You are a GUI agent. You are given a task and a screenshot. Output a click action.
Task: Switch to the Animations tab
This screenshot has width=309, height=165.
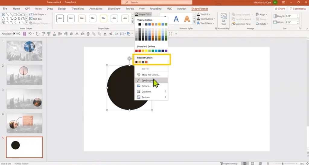pyautogui.click(x=96, y=9)
